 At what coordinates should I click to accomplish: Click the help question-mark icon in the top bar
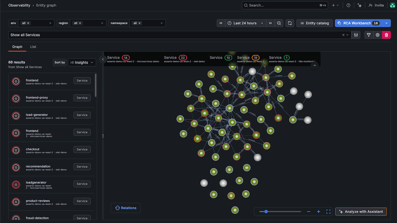pos(348,5)
